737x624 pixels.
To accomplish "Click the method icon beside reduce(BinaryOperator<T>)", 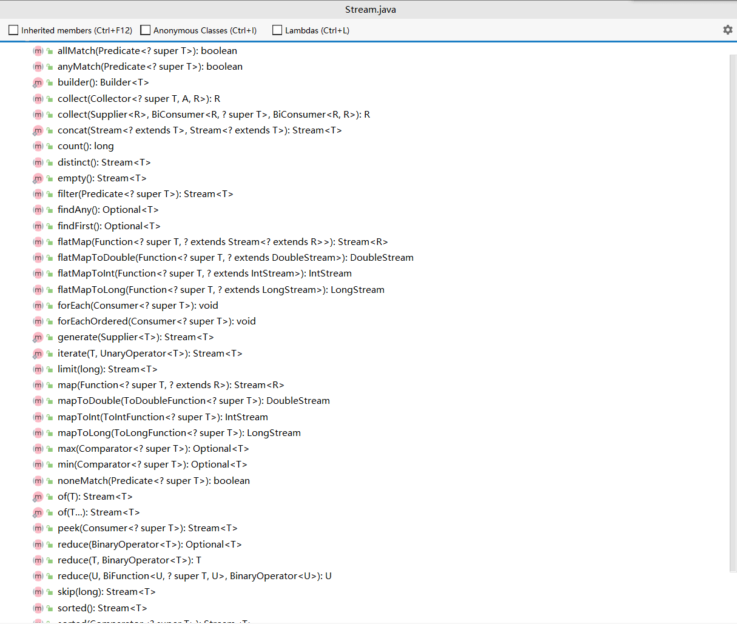I will click(37, 545).
